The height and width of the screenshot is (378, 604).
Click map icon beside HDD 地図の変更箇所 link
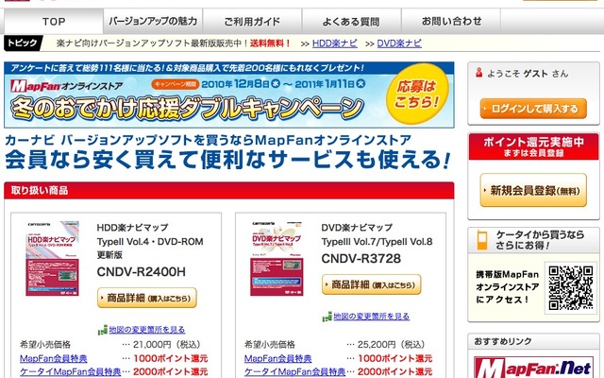coord(103,330)
